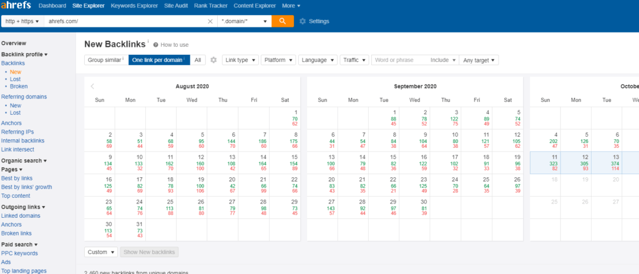Select August 31, 2020 in the calendar
Image resolution: width=639 pixels, height=274 pixels.
[130, 230]
